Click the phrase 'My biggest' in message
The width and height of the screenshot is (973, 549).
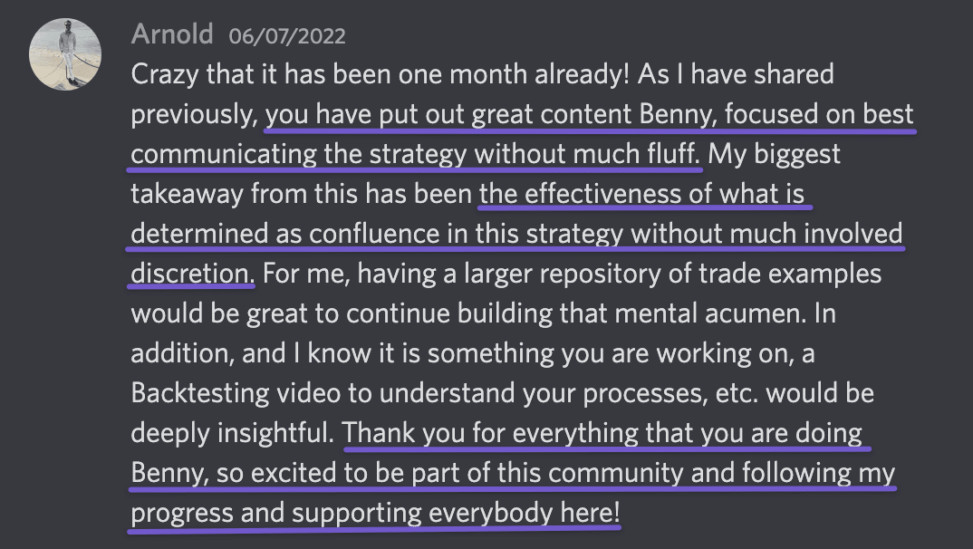point(775,155)
